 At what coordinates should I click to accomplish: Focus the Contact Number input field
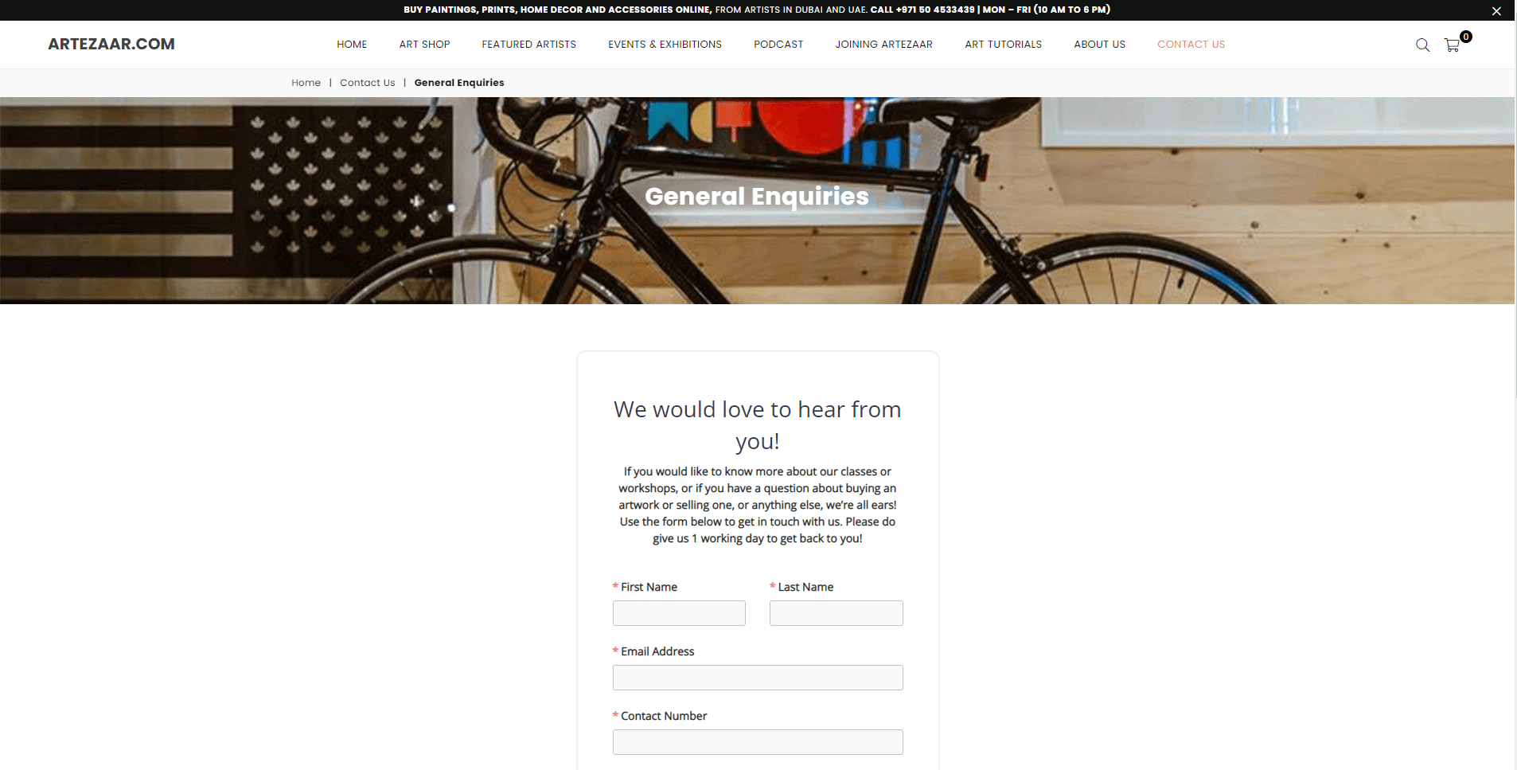point(758,742)
